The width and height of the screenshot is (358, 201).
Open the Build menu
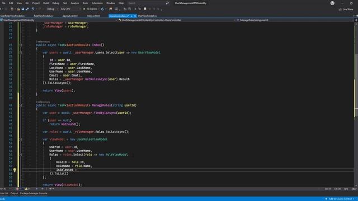[46, 3]
